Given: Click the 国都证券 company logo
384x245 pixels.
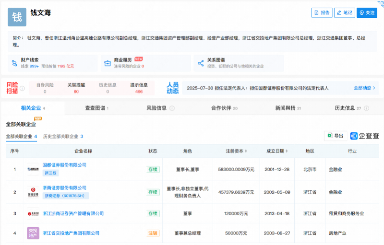Looking at the screenshot, I should [33, 169].
